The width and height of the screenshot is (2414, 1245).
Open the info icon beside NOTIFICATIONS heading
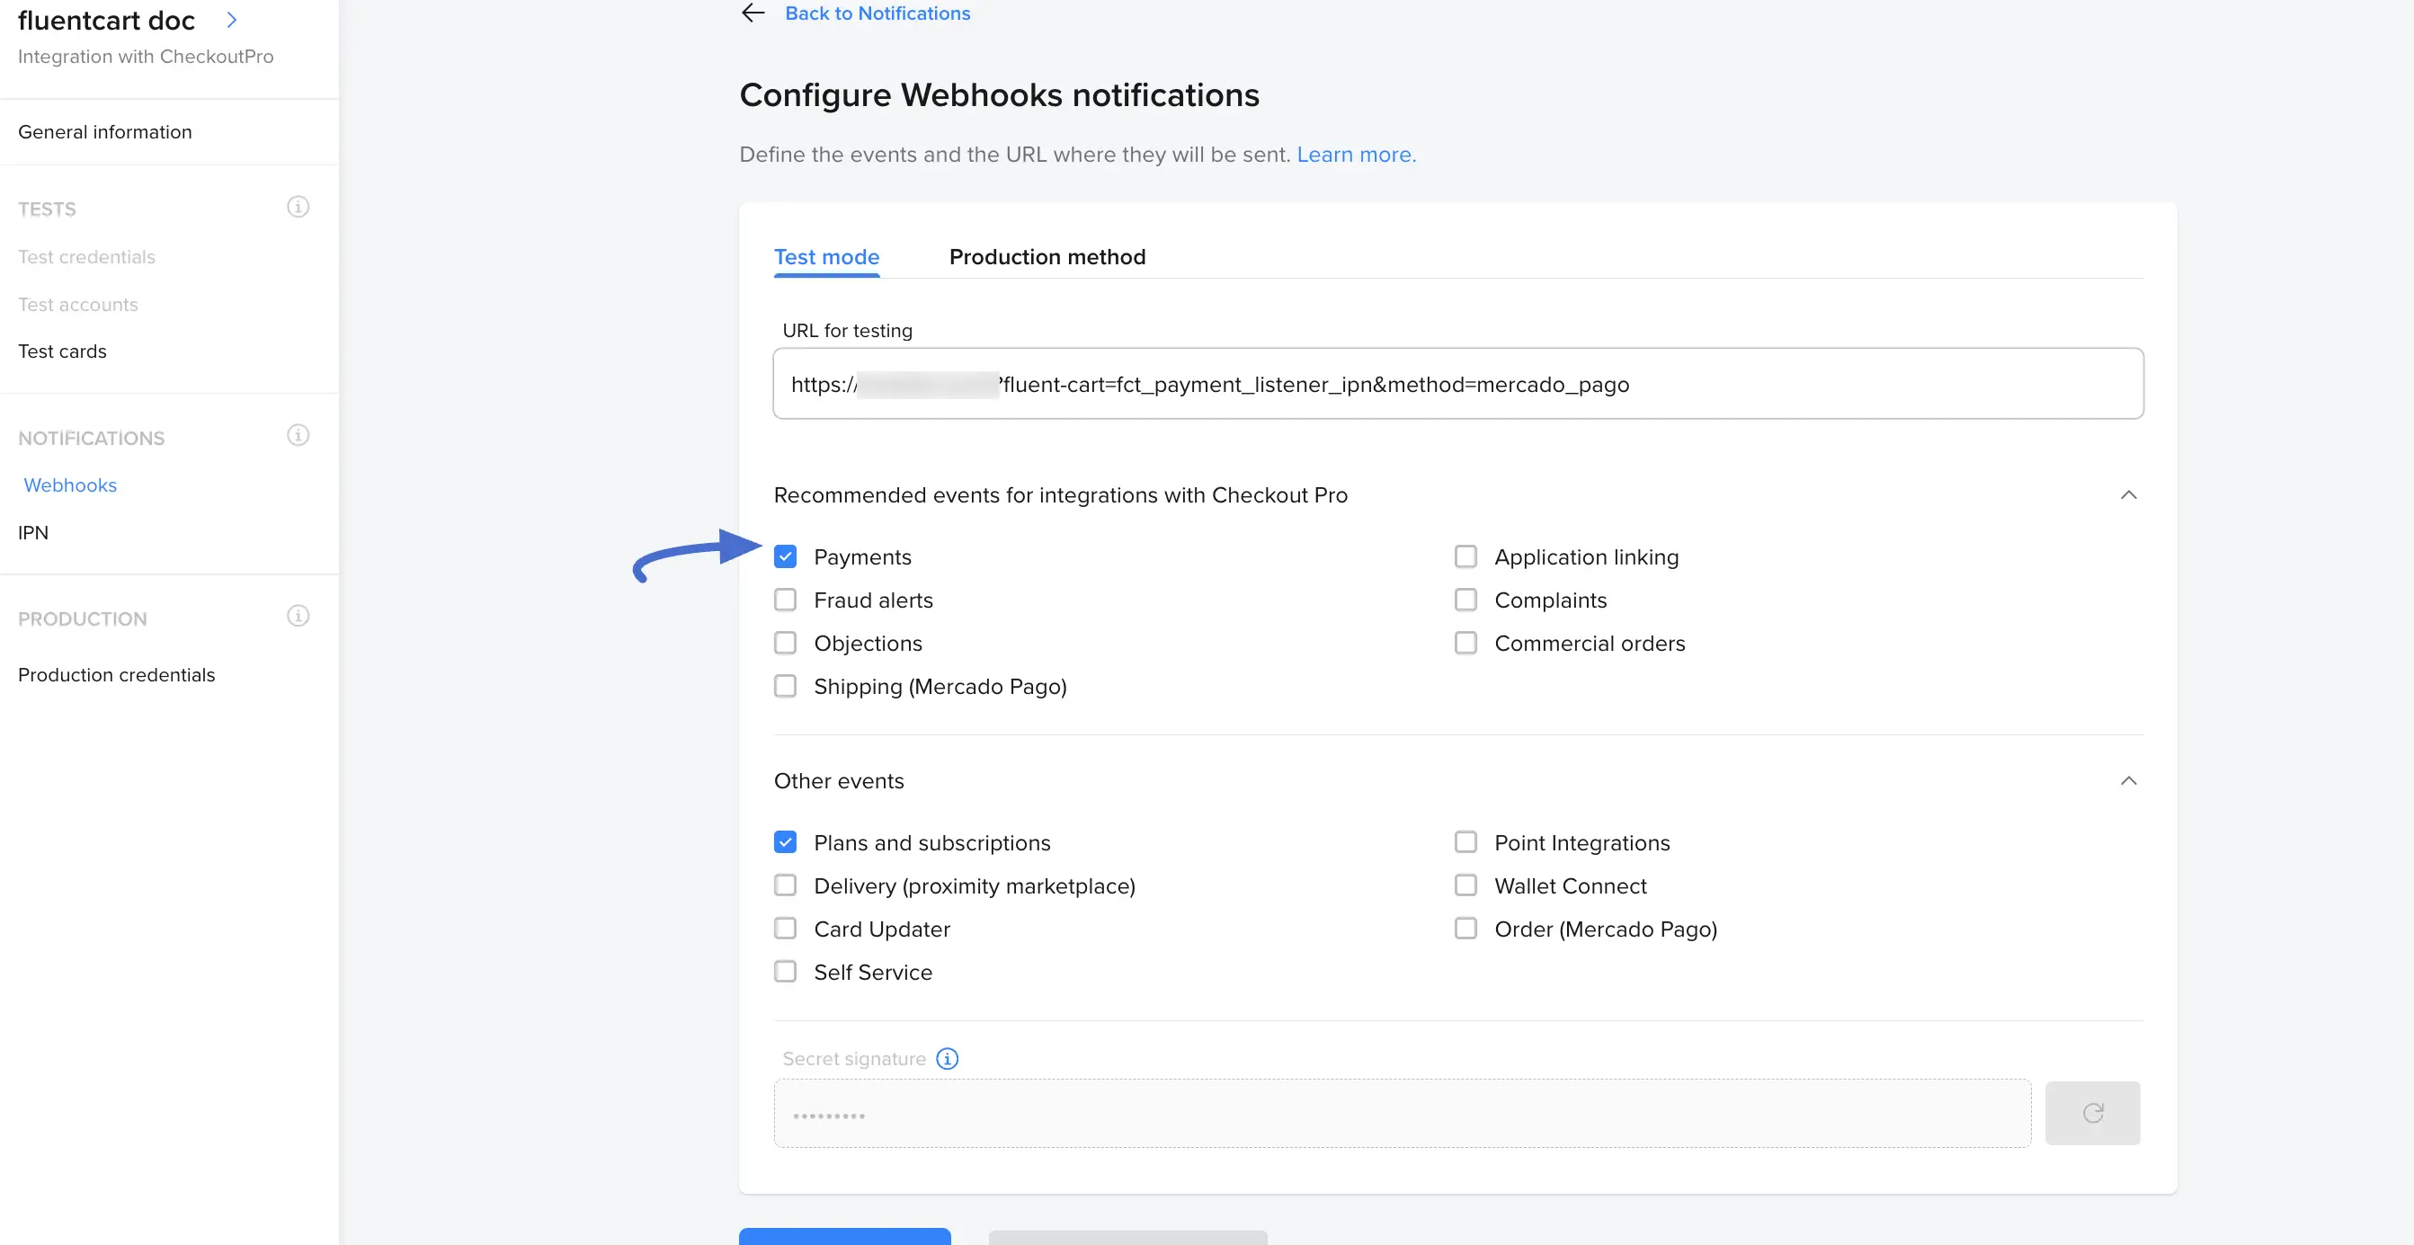(297, 435)
